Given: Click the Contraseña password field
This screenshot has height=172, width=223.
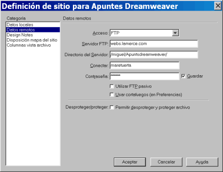Looking at the screenshot, I should [x=145, y=76].
